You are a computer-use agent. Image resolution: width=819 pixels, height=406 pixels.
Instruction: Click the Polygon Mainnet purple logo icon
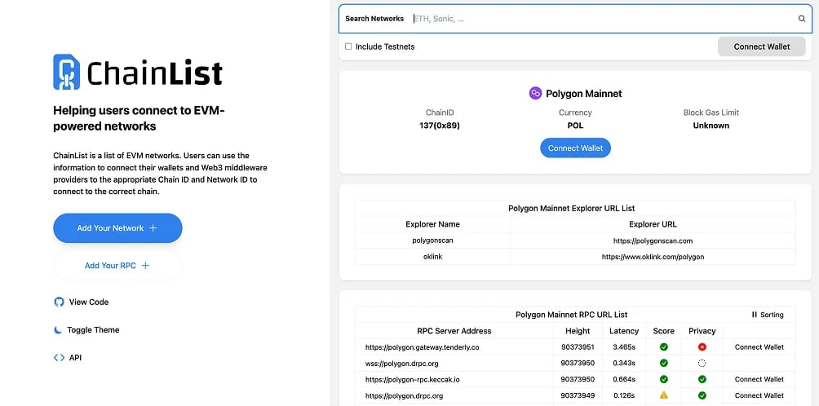coord(535,94)
